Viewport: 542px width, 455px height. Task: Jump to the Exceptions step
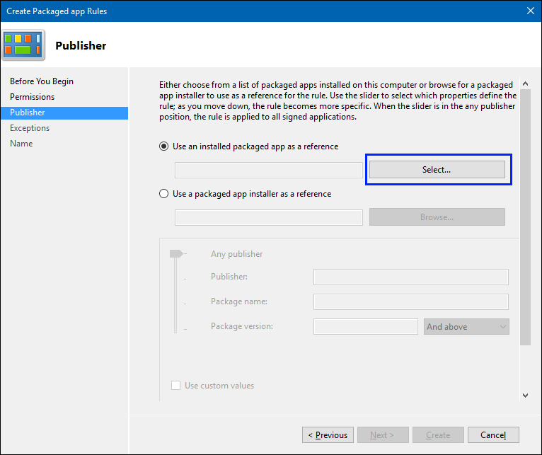click(x=30, y=128)
